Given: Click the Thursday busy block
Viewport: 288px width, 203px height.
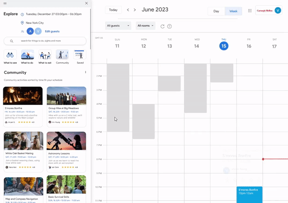Looking at the screenshot, I should (x=222, y=73).
